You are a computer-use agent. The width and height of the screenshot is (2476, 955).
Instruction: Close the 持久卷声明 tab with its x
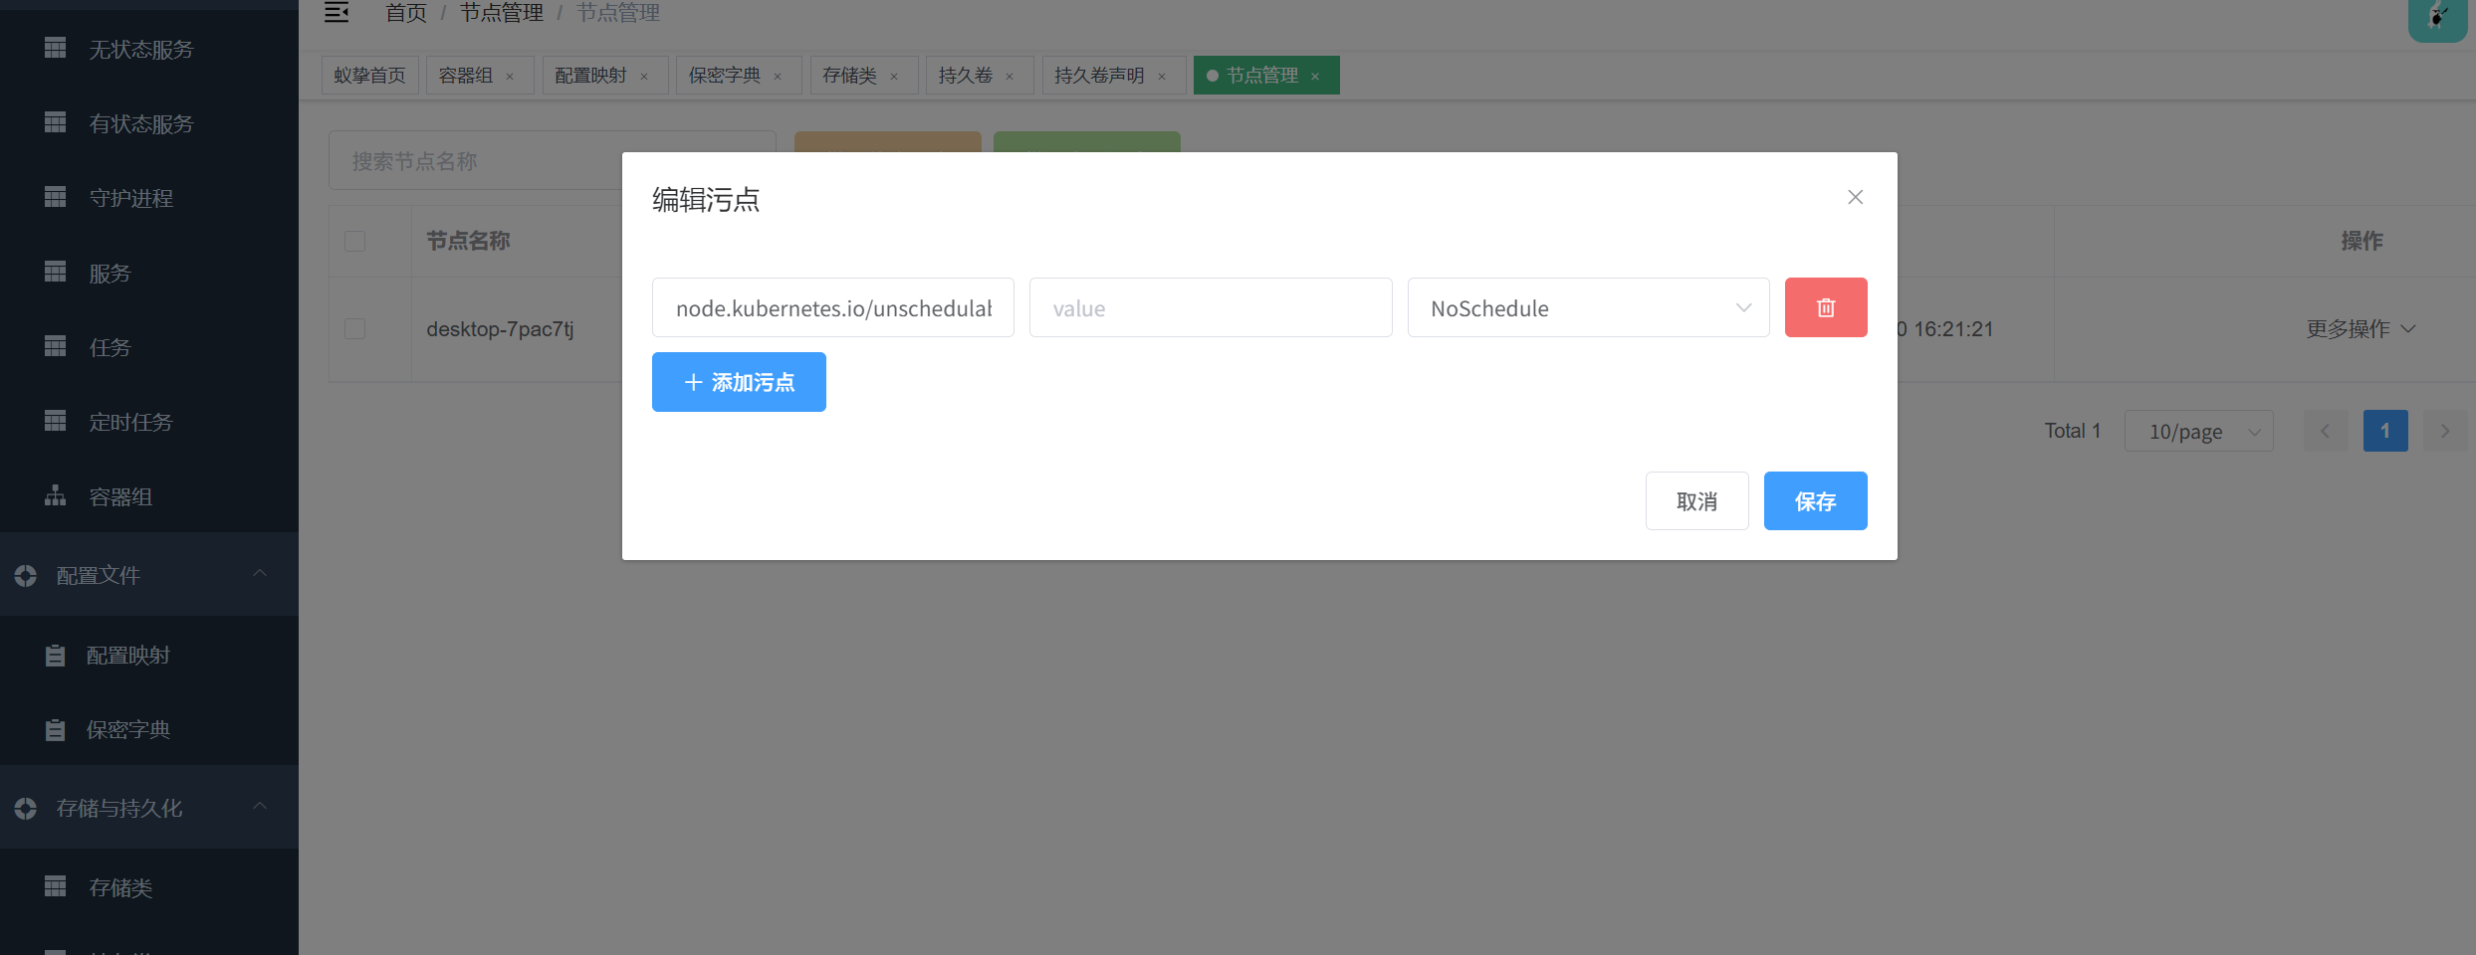pyautogui.click(x=1162, y=77)
